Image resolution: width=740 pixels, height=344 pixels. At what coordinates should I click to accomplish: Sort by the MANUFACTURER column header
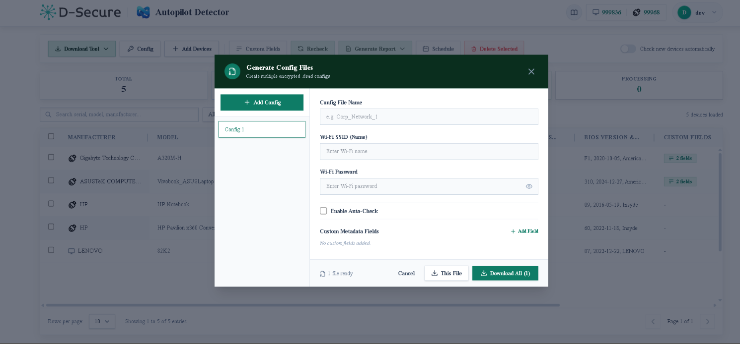(x=91, y=137)
